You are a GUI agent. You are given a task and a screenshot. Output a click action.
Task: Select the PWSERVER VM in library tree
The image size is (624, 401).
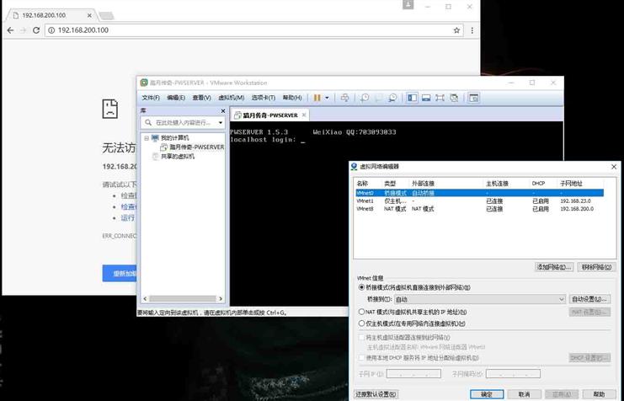(196, 147)
